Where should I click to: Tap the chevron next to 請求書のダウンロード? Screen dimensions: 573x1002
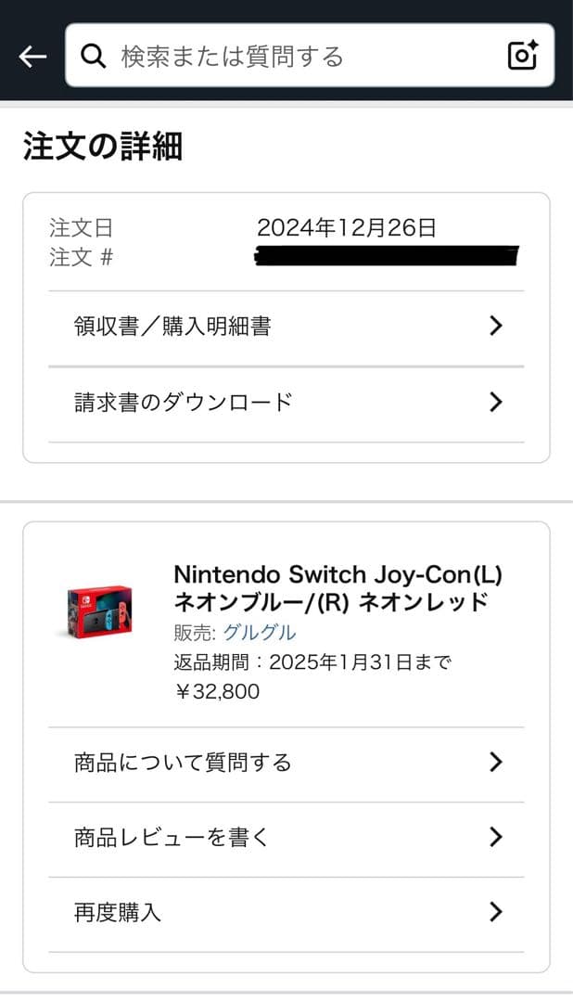coord(496,401)
